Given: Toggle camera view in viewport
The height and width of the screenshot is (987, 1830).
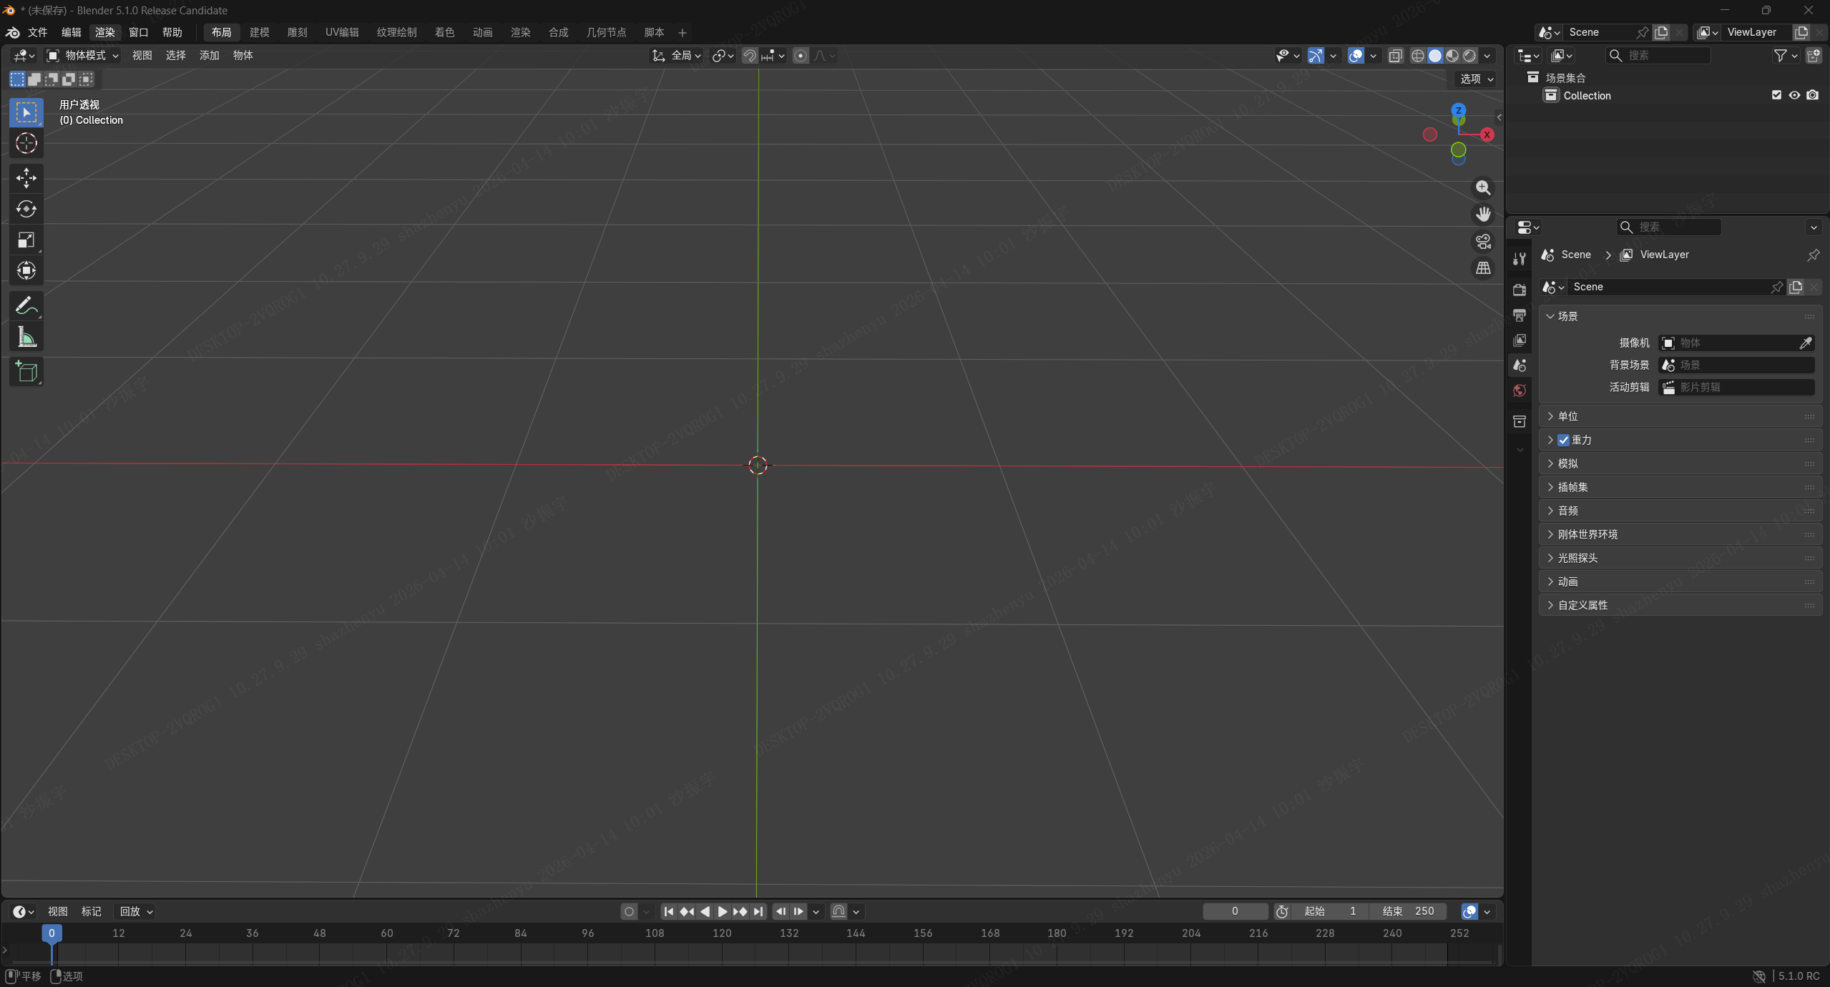Looking at the screenshot, I should 1483,242.
